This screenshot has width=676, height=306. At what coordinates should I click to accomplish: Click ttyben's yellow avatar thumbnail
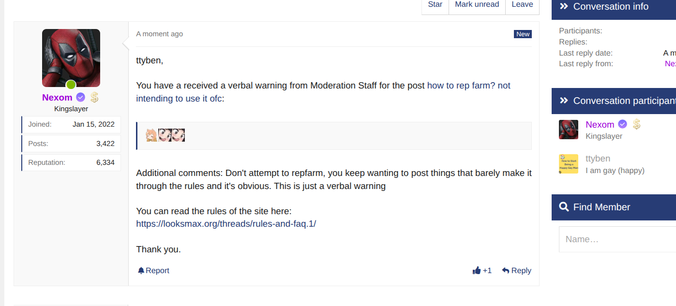(x=569, y=164)
